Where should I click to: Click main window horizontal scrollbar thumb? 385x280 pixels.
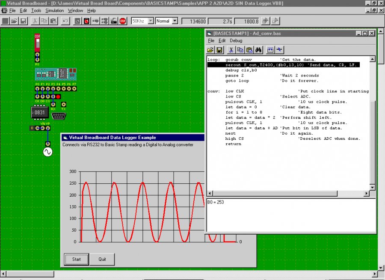click(30, 274)
